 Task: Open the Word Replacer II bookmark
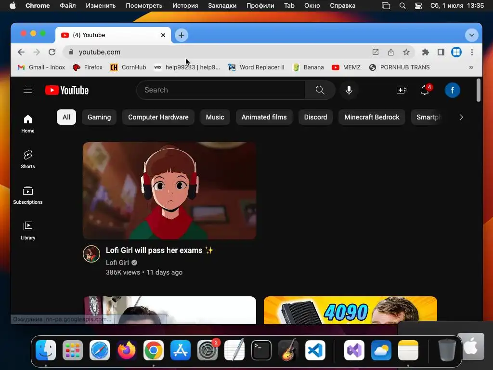pyautogui.click(x=256, y=67)
